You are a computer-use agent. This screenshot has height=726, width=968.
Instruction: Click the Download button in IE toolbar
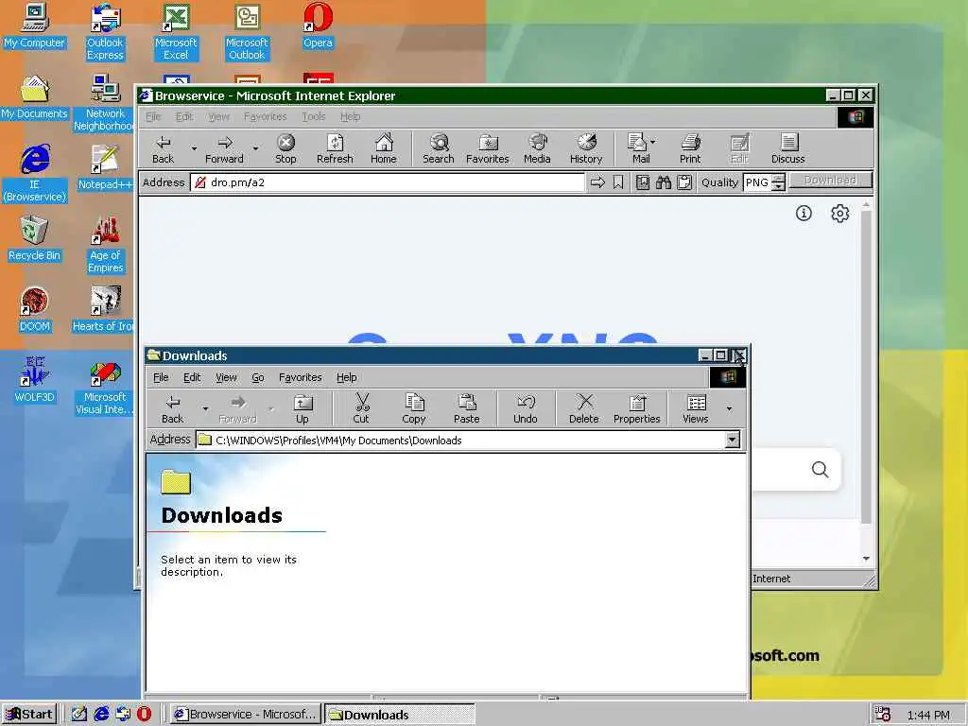point(830,181)
